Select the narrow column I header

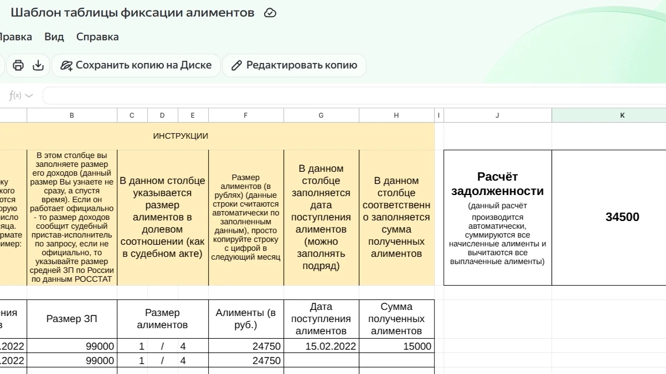pos(439,115)
